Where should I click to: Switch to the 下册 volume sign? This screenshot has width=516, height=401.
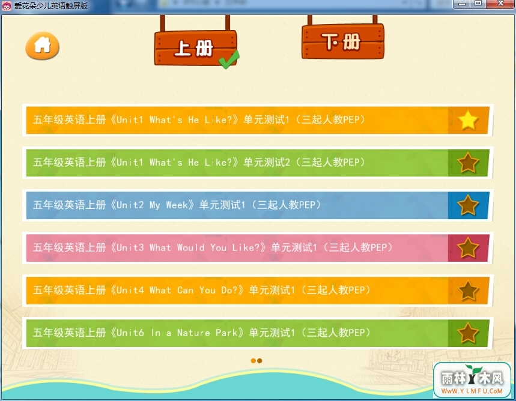pos(342,41)
